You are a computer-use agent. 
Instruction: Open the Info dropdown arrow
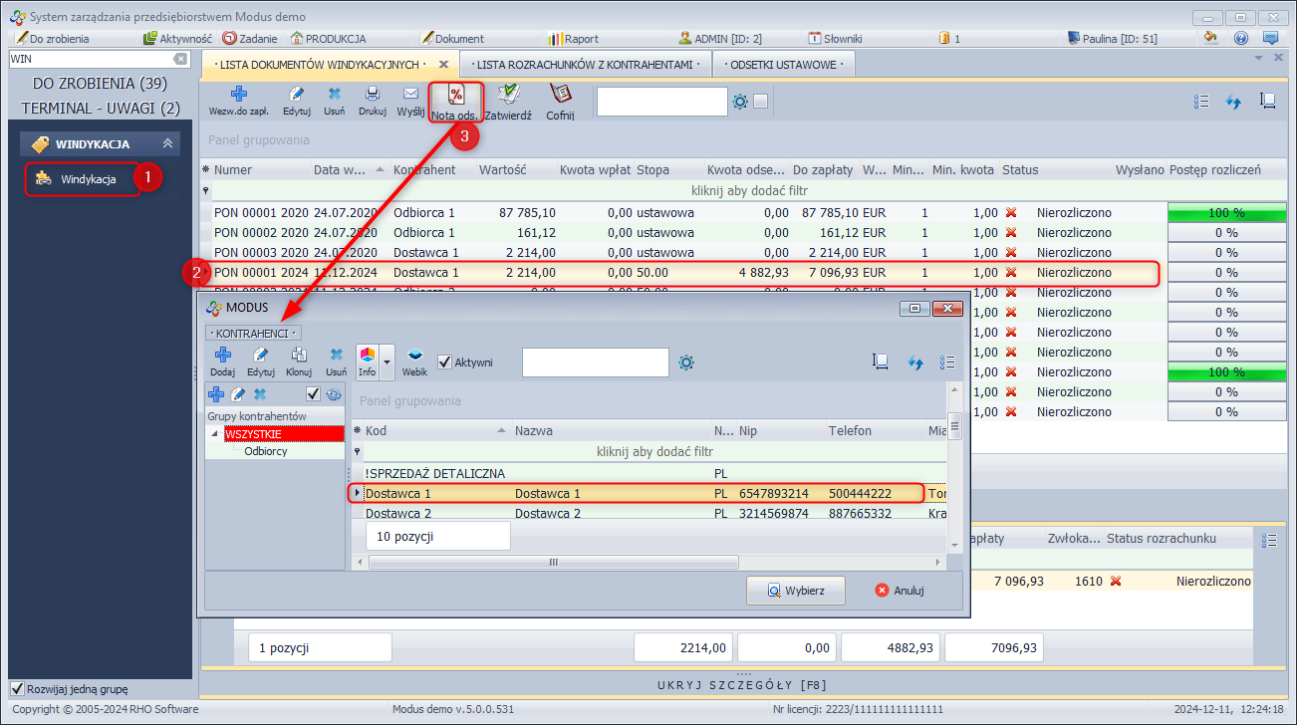[x=388, y=362]
